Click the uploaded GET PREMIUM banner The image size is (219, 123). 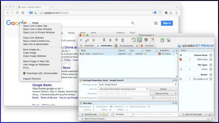pos(196,45)
